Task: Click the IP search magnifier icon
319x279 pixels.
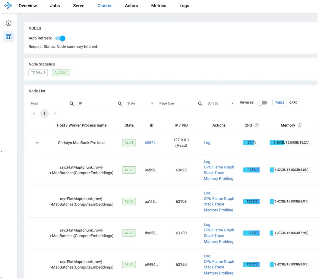Action: pyautogui.click(x=120, y=103)
